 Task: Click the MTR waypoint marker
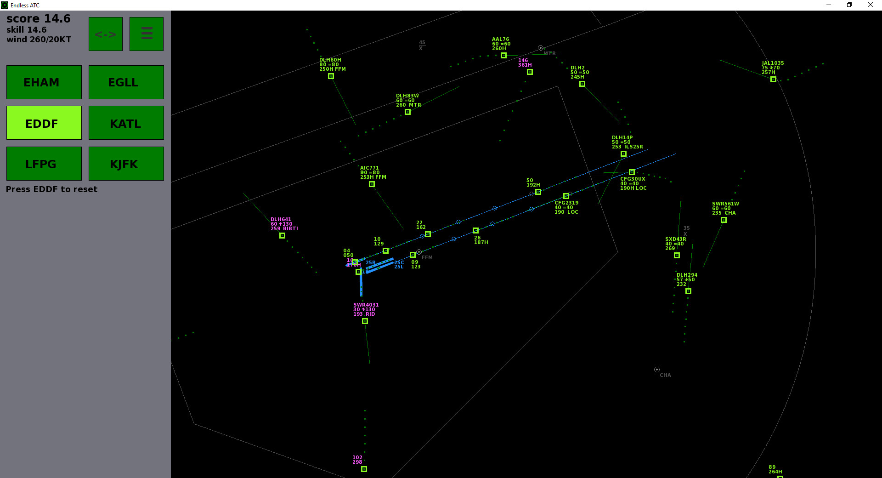[540, 47]
